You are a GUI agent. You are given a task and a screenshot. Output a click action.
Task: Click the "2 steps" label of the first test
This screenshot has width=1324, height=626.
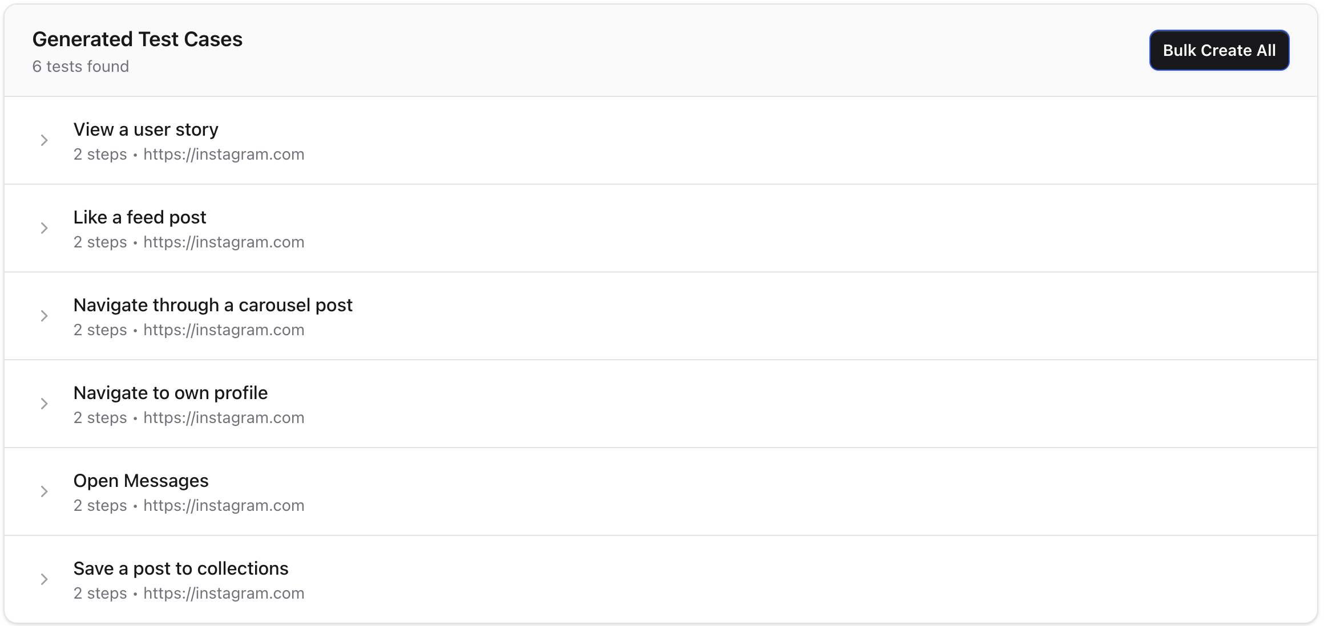(99, 154)
